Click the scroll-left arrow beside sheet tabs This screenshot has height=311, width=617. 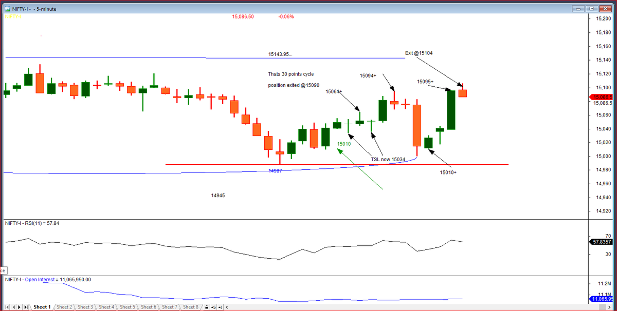point(227,307)
